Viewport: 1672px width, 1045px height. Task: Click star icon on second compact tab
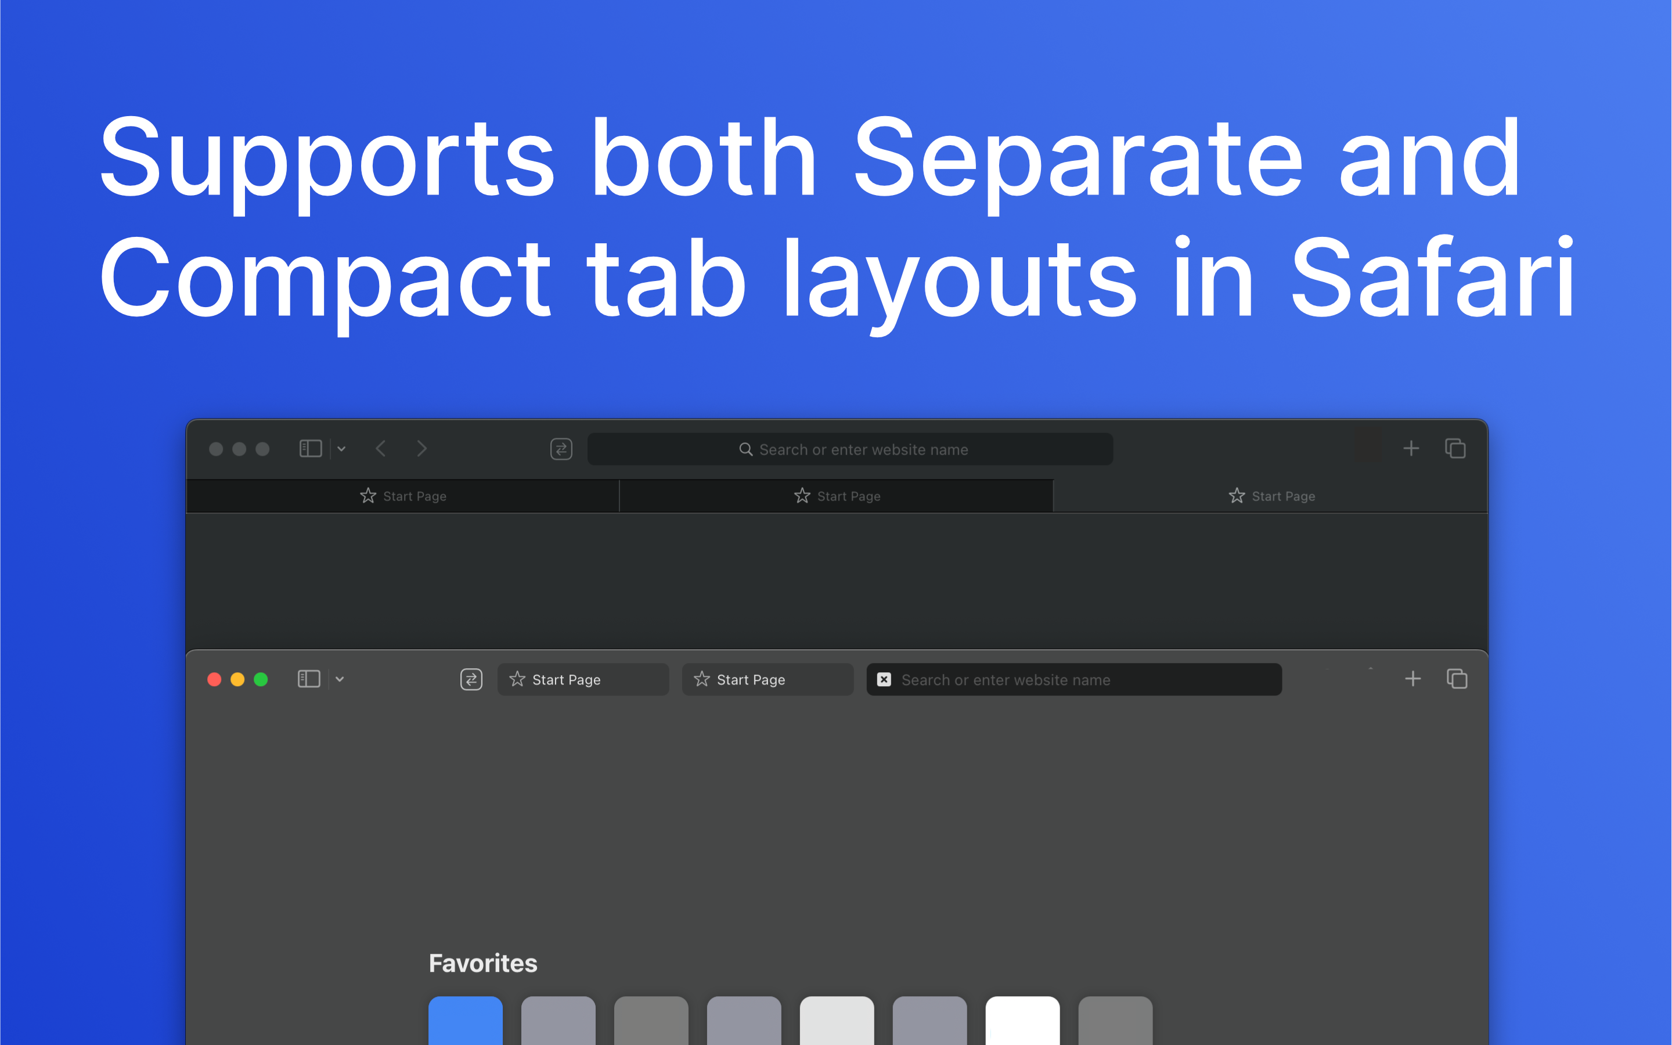point(702,679)
